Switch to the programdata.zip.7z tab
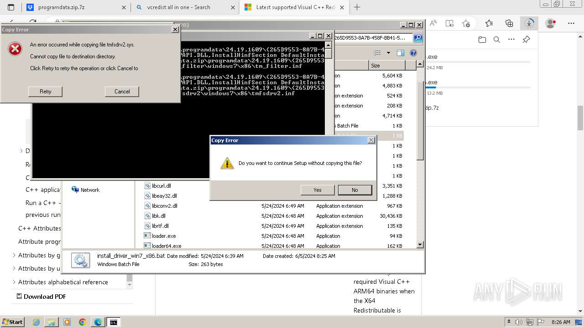Image resolution: width=584 pixels, height=328 pixels. (75, 7)
